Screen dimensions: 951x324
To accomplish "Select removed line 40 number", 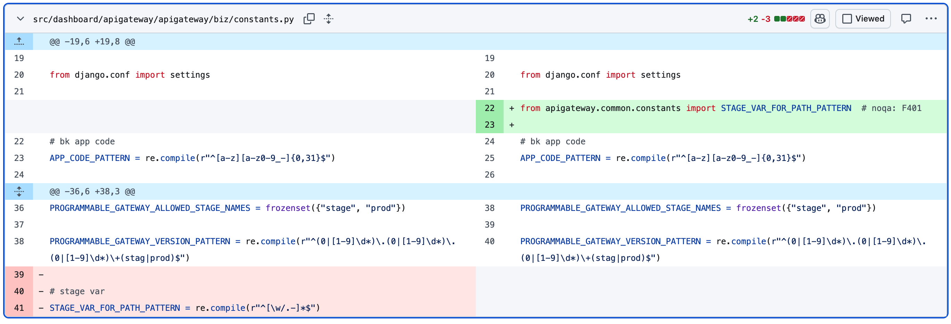I will click(x=19, y=291).
